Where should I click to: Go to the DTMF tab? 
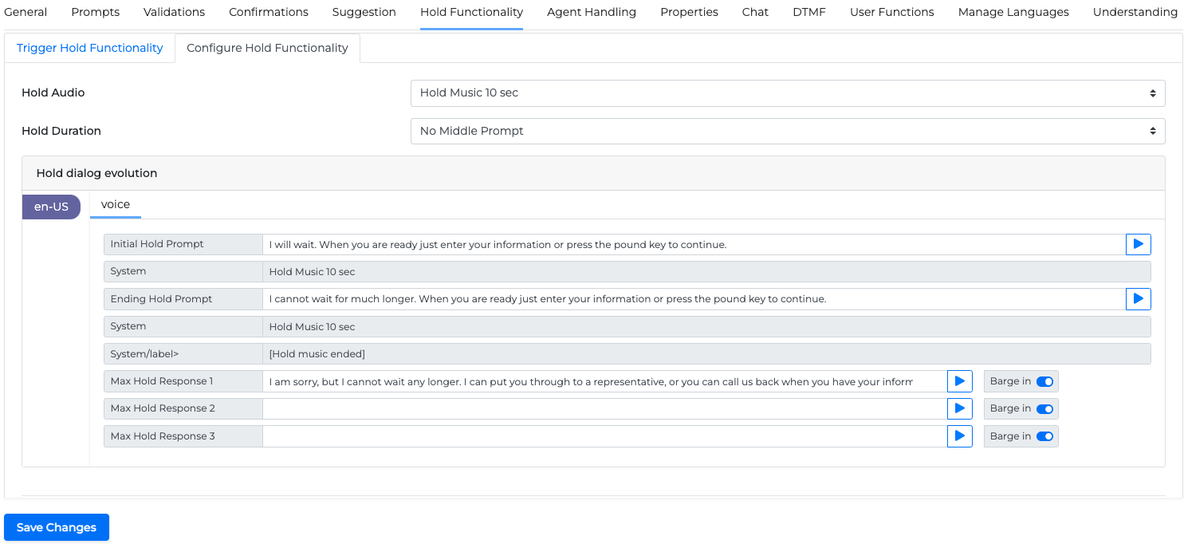tap(808, 12)
